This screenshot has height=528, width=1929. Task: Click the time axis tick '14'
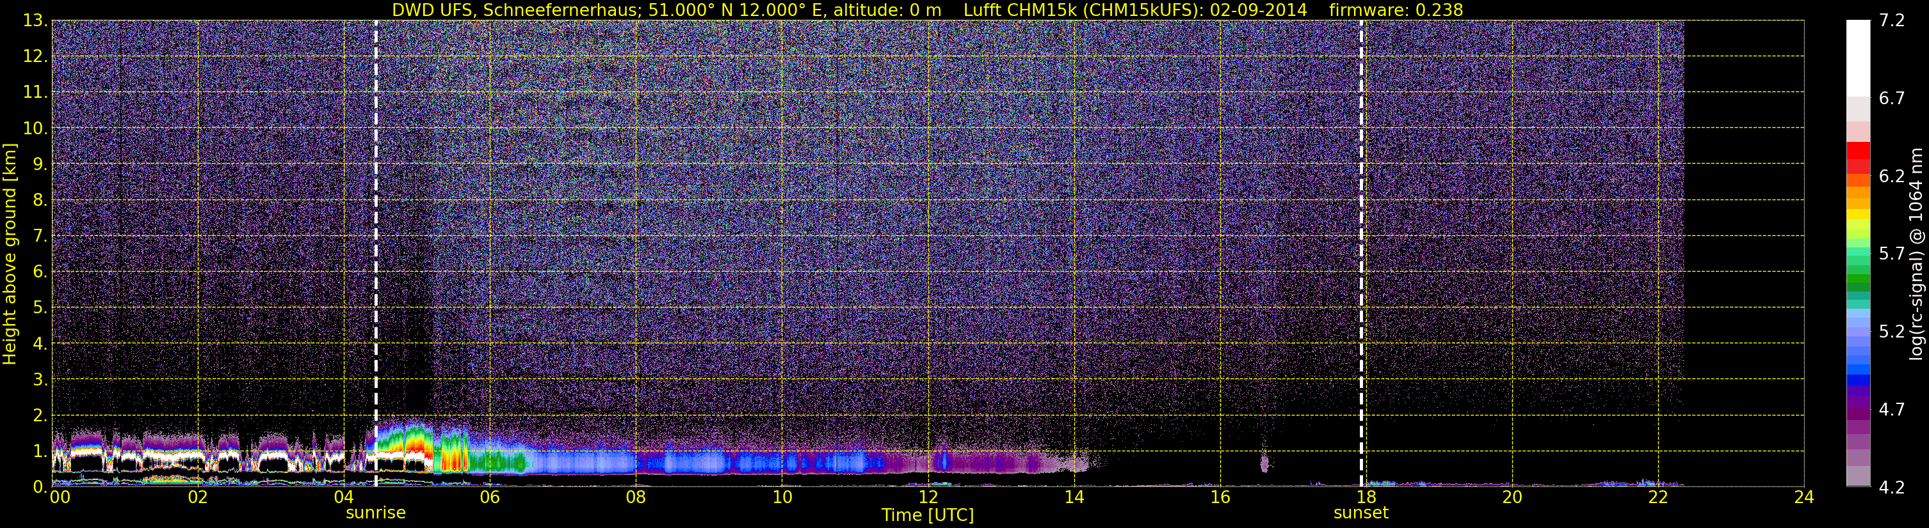pos(1074,497)
